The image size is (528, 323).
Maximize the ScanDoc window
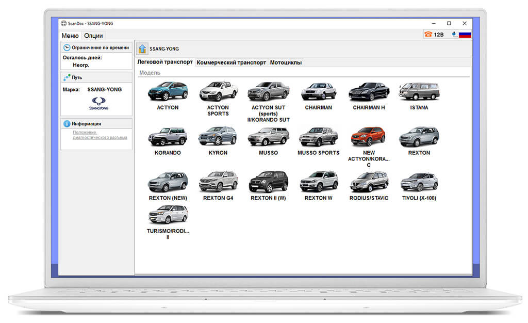coord(449,23)
